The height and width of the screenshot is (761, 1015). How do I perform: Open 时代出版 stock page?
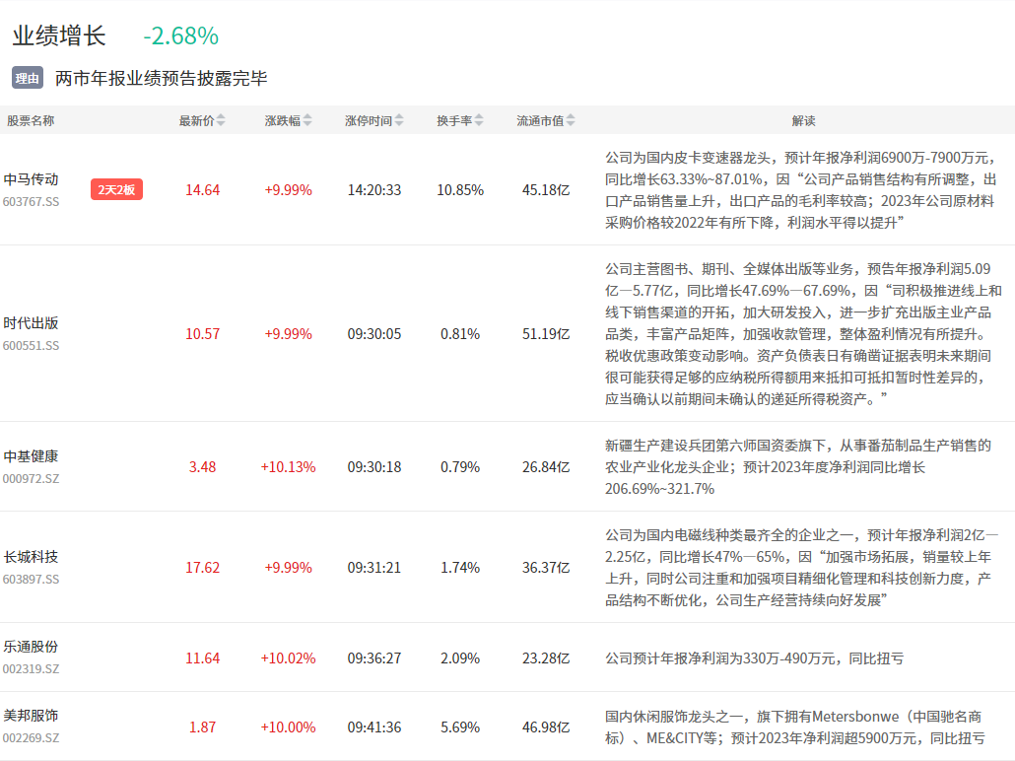click(x=31, y=323)
